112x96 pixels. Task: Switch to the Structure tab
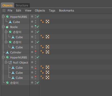coord(22,5)
